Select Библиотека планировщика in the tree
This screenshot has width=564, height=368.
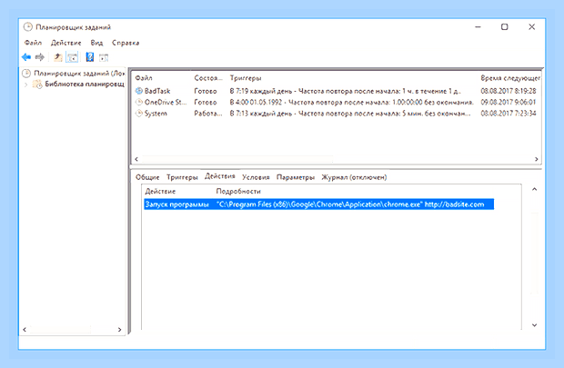pos(85,85)
